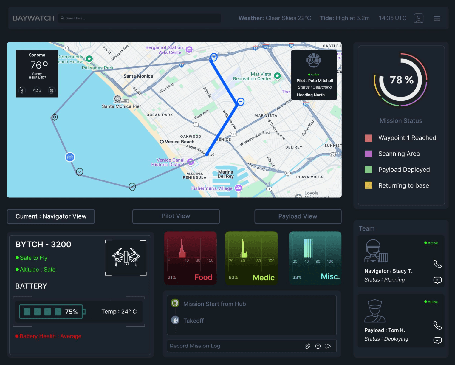This screenshot has height=365, width=455.
Task: Click the Altitude : Safe status
Action: [x=35, y=270]
